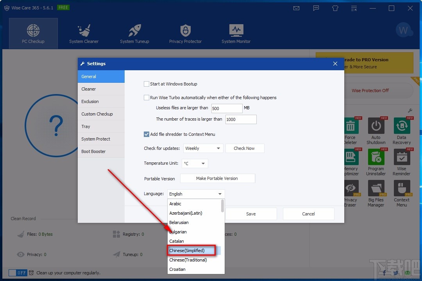This screenshot has height=281, width=422.
Task: Select General settings tab
Action: pyautogui.click(x=101, y=76)
